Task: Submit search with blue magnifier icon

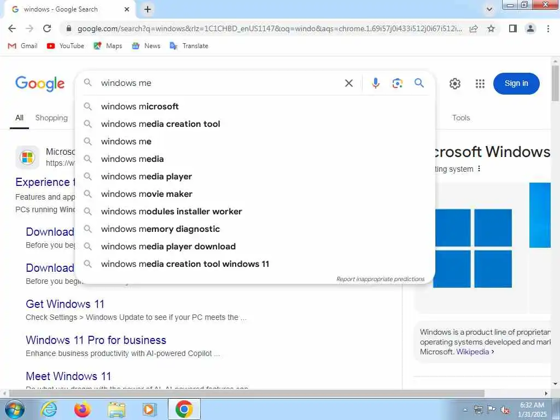Action: click(419, 83)
